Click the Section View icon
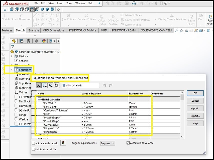Image resolution: width=214 pixels, height=160 pixels. (191, 31)
